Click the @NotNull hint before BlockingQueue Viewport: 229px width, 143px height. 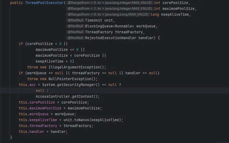[75, 26]
